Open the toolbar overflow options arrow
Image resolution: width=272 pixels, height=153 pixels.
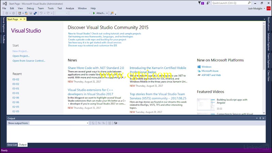[116, 14]
